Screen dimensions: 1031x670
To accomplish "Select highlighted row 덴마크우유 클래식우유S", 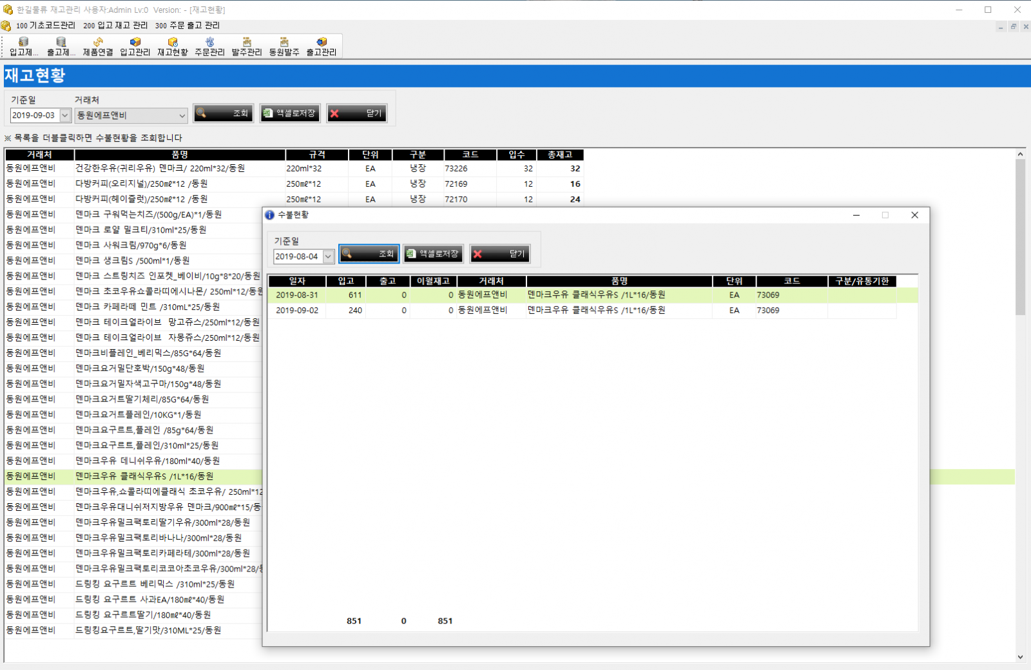I will point(133,476).
